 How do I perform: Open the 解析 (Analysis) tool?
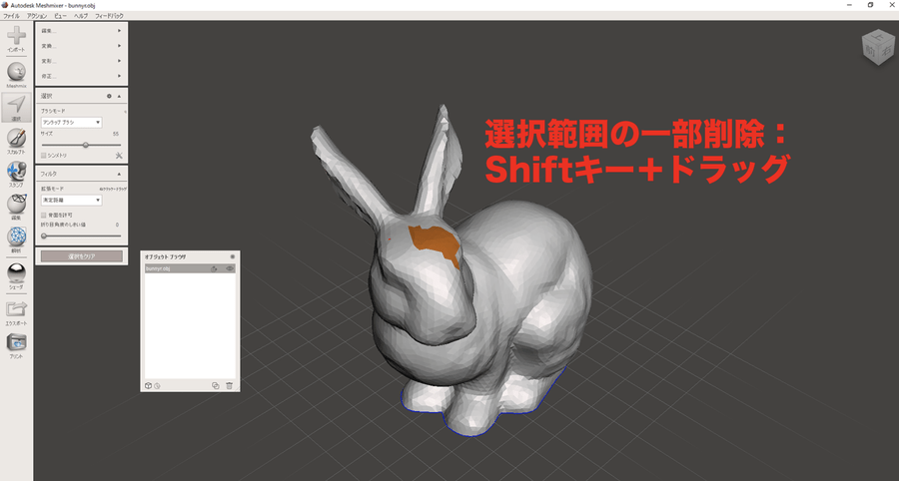click(16, 238)
